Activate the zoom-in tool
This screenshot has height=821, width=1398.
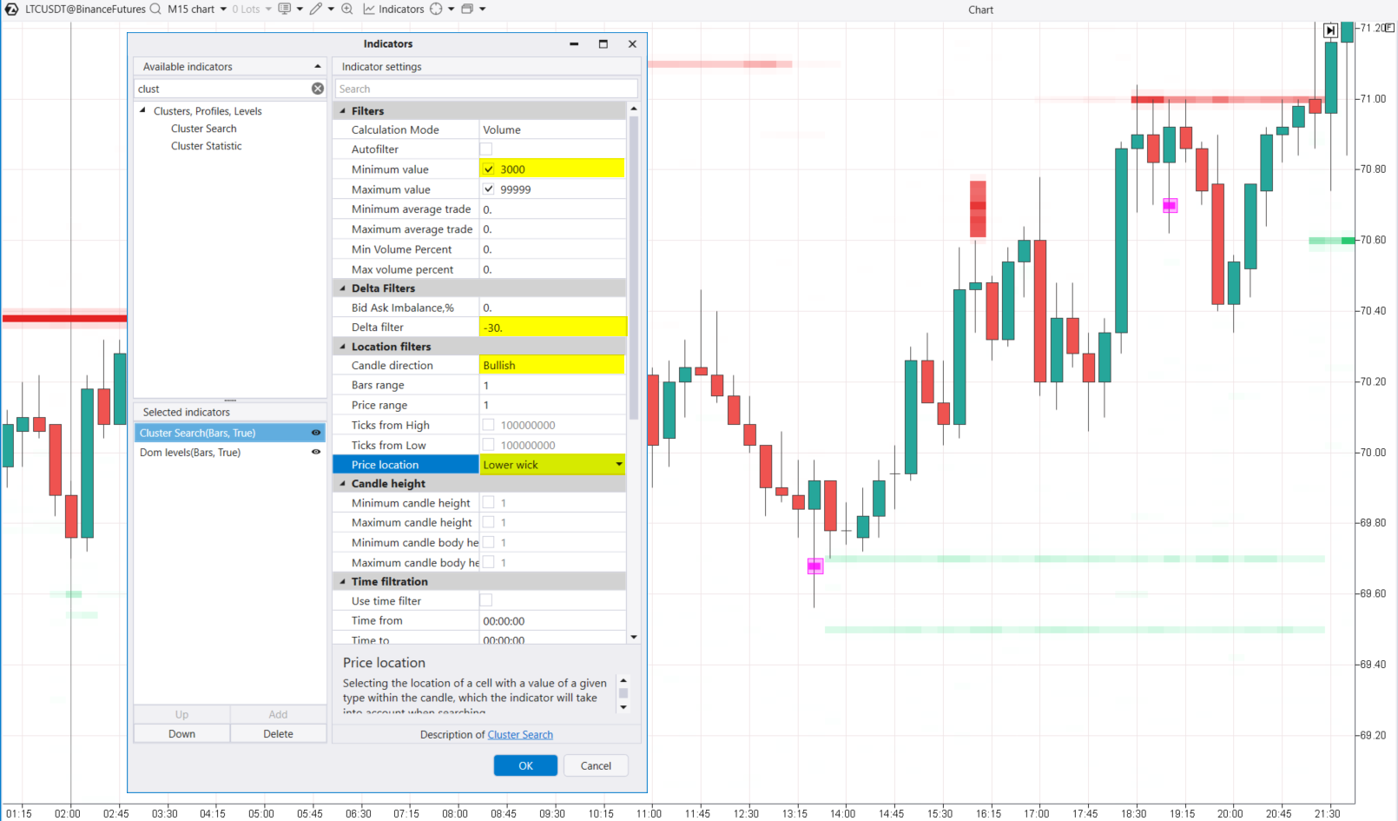(x=346, y=9)
